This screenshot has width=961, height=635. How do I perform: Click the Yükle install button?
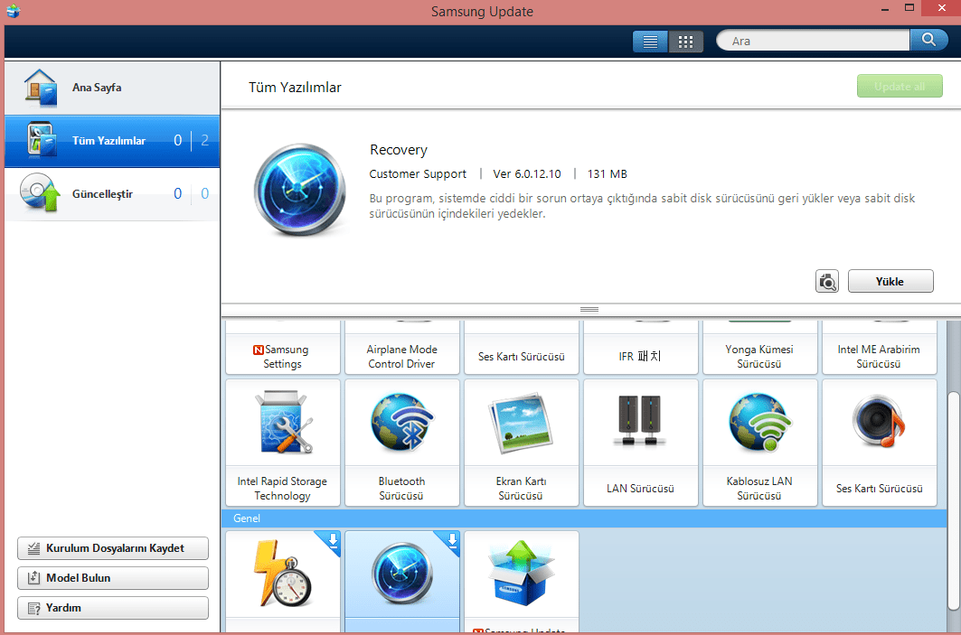pyautogui.click(x=890, y=281)
